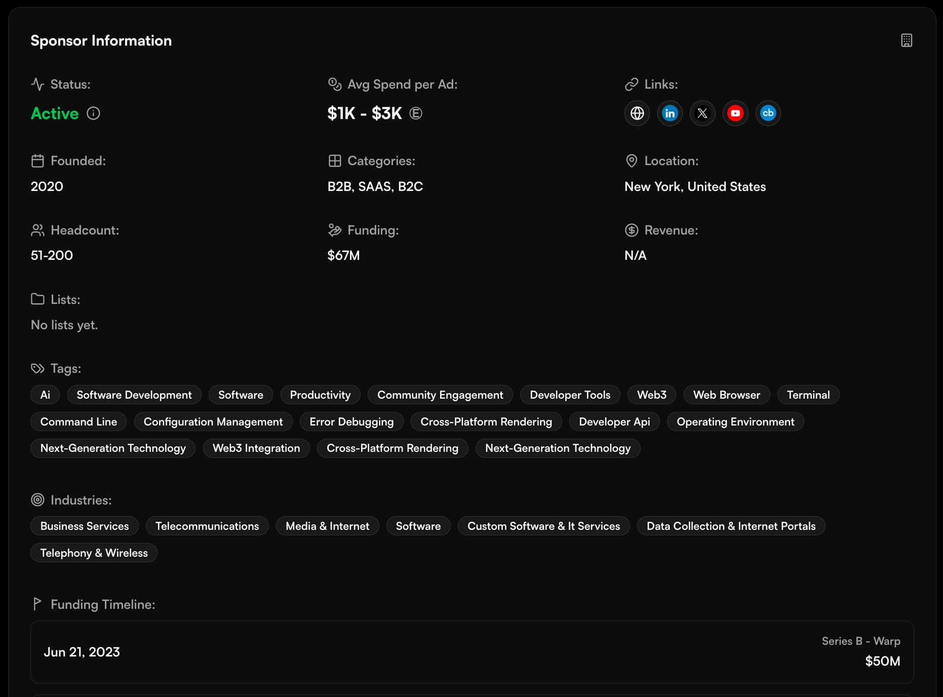943x697 pixels.
Task: Open the X (Twitter) profile link
Action: 702,113
